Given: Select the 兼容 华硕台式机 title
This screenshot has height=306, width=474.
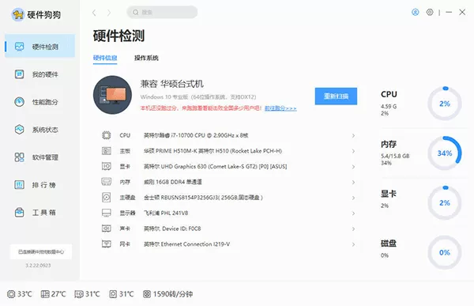Looking at the screenshot, I should pyautogui.click(x=172, y=84).
